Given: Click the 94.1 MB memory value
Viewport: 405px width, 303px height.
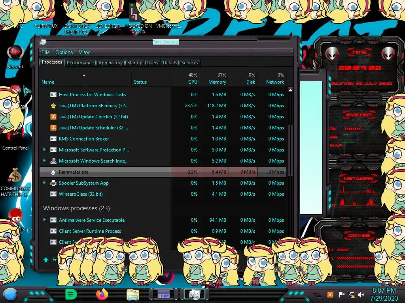Looking at the screenshot, I should click(218, 220).
